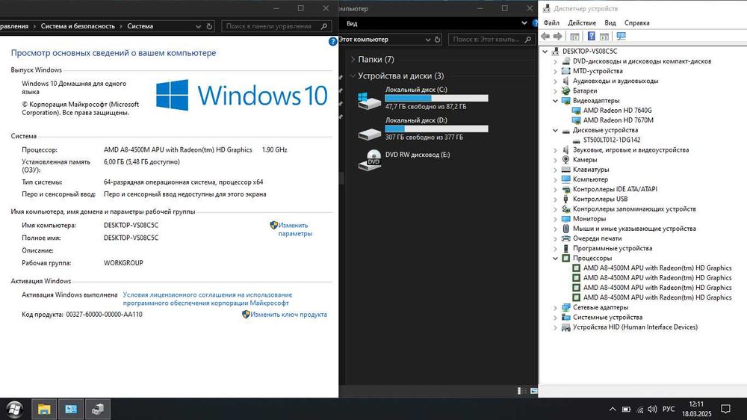Expand the Контроллеры USB node
This screenshot has height=420, width=747.
pyautogui.click(x=555, y=200)
